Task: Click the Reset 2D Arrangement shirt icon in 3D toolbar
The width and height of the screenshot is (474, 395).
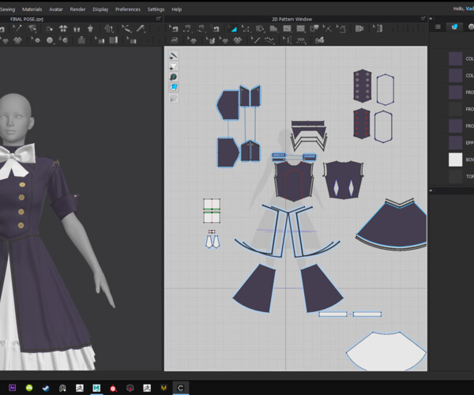Action: pyautogui.click(x=63, y=28)
